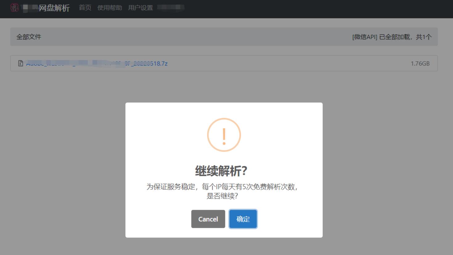Confirm parsing with the 确定 button

click(243, 219)
